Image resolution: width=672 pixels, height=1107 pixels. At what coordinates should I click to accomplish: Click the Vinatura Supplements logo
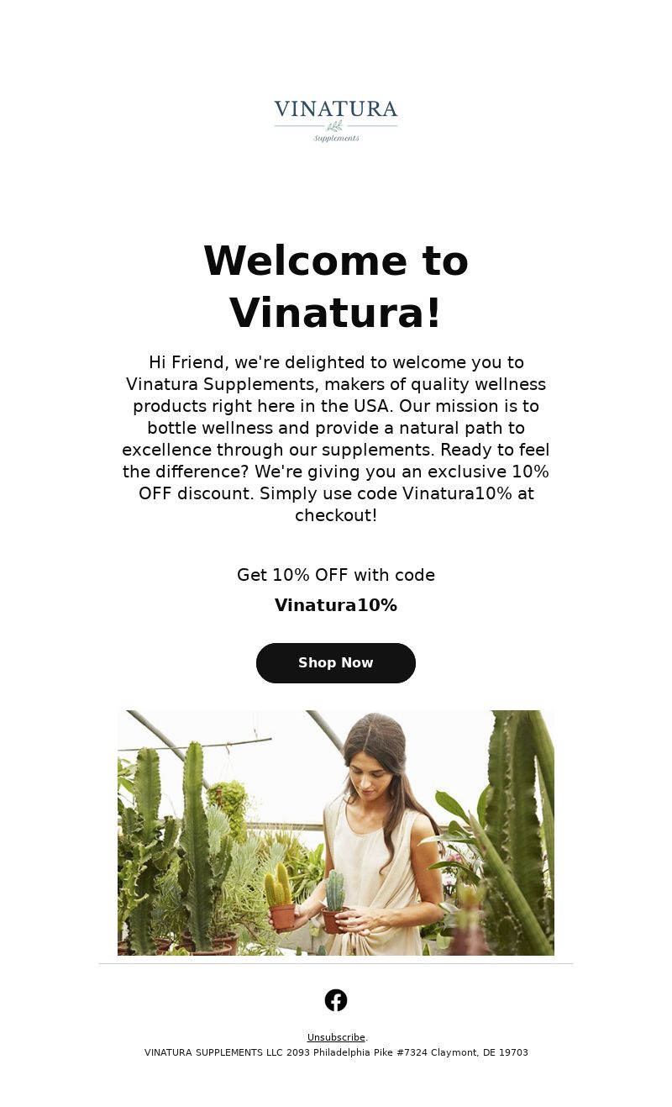coord(336,121)
